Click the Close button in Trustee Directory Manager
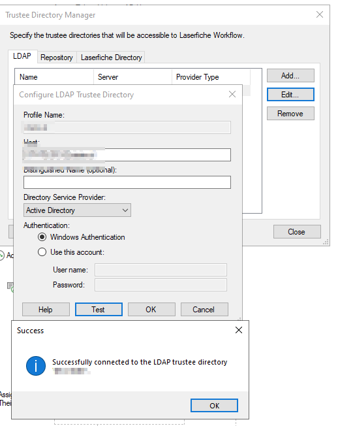Image resolution: width=338 pixels, height=426 pixels. pyautogui.click(x=297, y=232)
